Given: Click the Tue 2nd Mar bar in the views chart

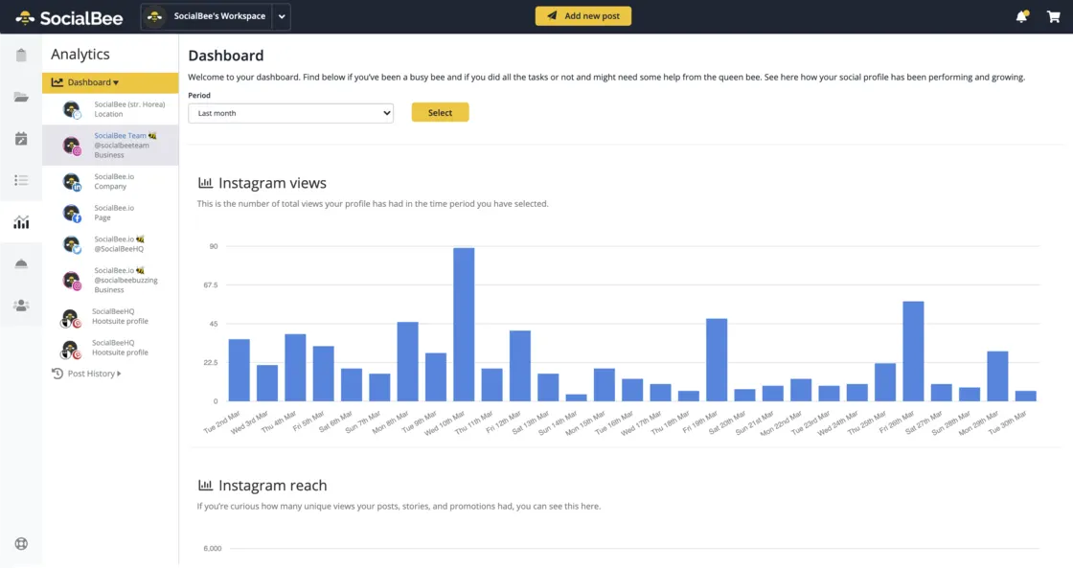Looking at the screenshot, I should [x=239, y=371].
